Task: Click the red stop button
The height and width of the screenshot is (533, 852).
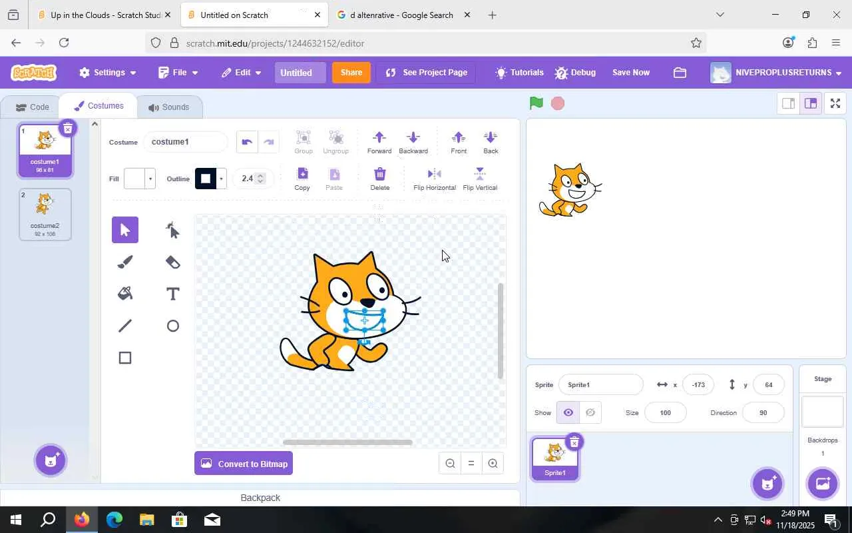Action: click(x=558, y=103)
